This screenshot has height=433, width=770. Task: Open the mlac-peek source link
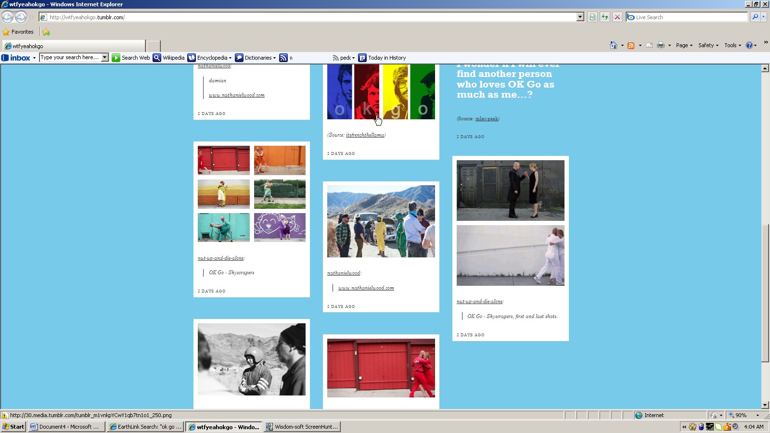(x=487, y=119)
